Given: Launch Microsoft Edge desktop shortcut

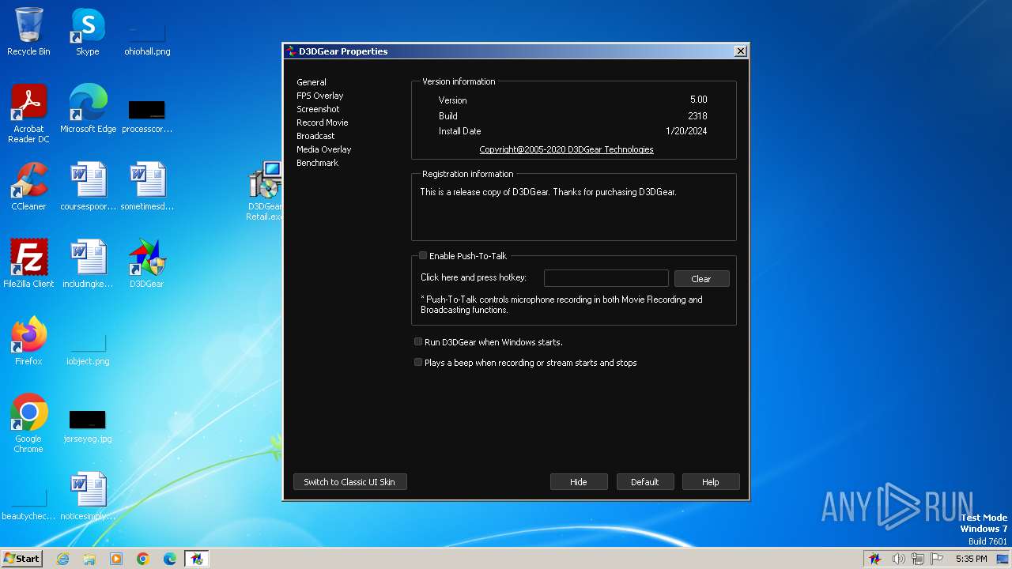Looking at the screenshot, I should (88, 109).
